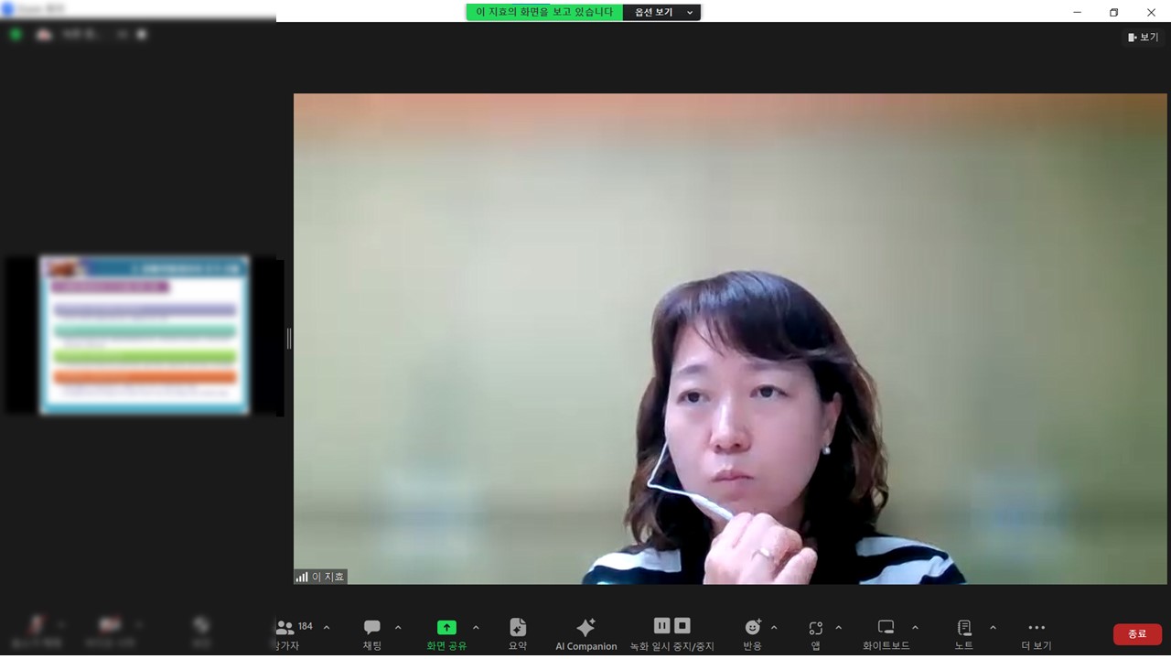Start screen sharing with 화면 공유
This screenshot has height=659, width=1171.
tap(446, 634)
